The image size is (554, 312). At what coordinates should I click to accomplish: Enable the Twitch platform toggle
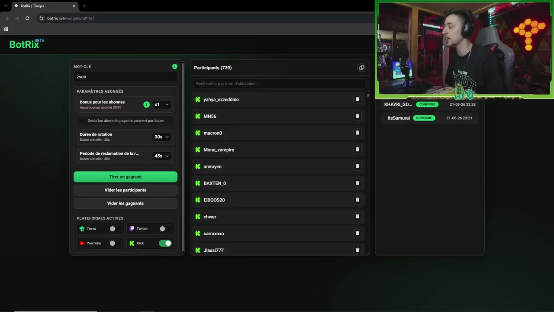coord(165,229)
